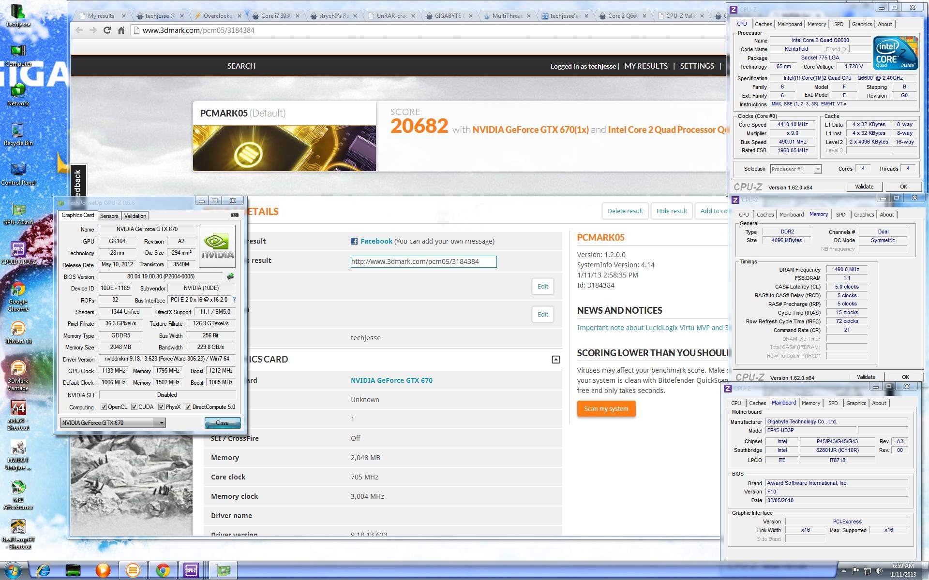Click the Feedback side tab
This screenshot has width=929, height=580.
click(x=78, y=181)
